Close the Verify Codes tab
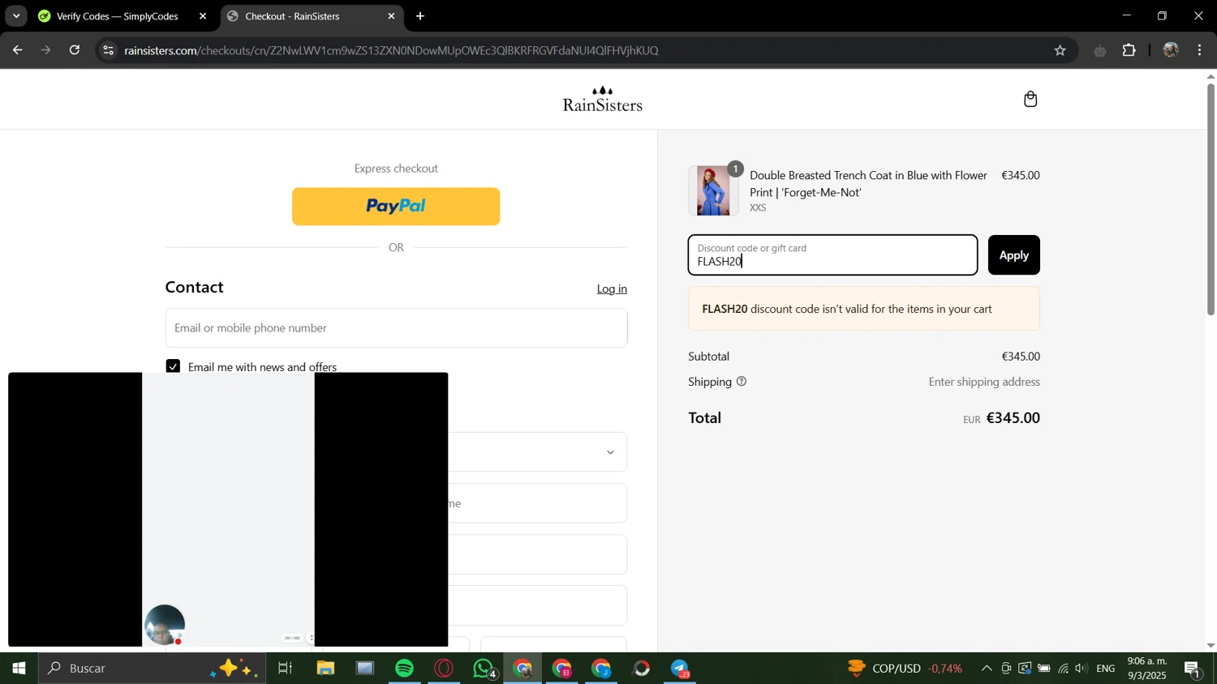The height and width of the screenshot is (684, 1217). click(x=203, y=16)
